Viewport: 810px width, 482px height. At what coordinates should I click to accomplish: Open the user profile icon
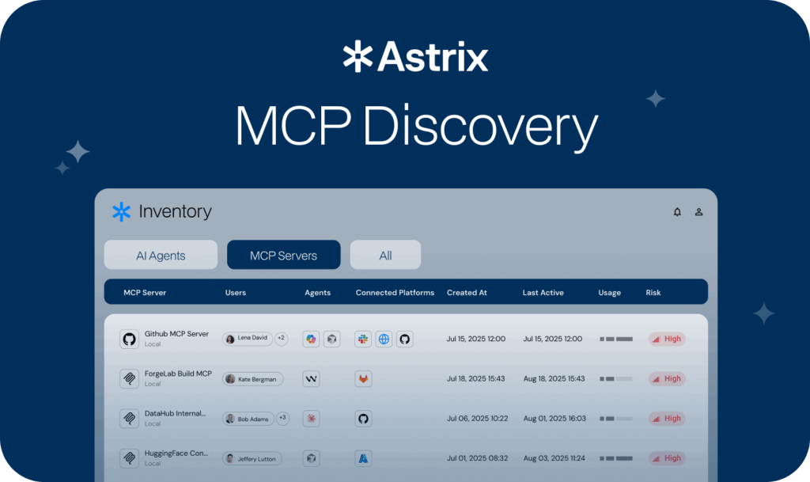tap(699, 212)
